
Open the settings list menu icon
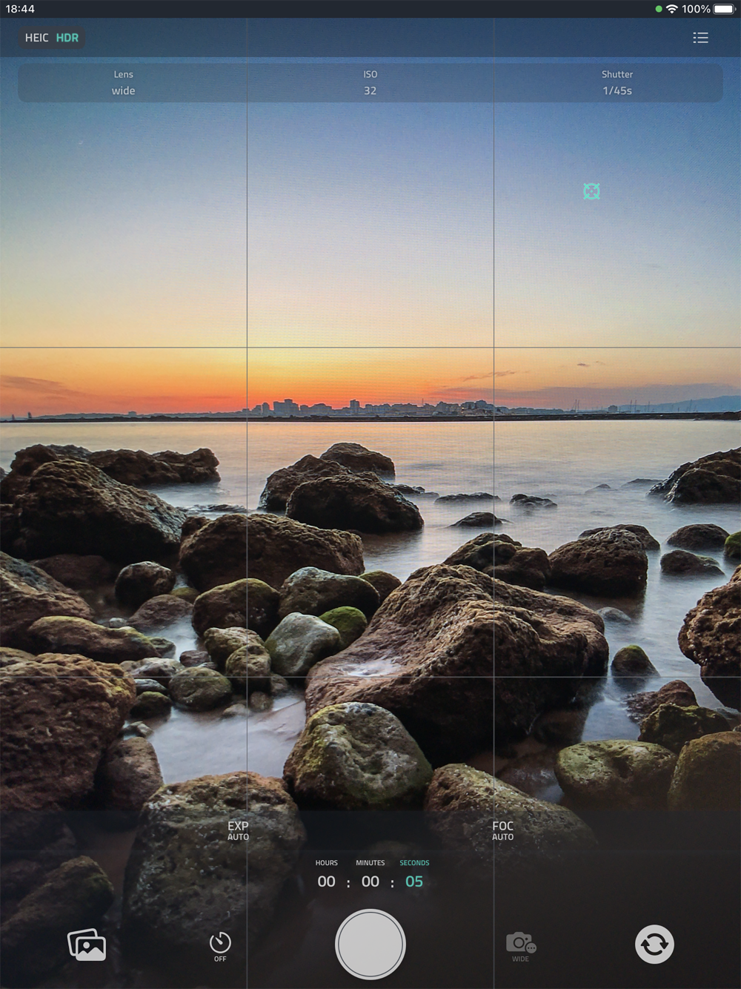pyautogui.click(x=700, y=38)
